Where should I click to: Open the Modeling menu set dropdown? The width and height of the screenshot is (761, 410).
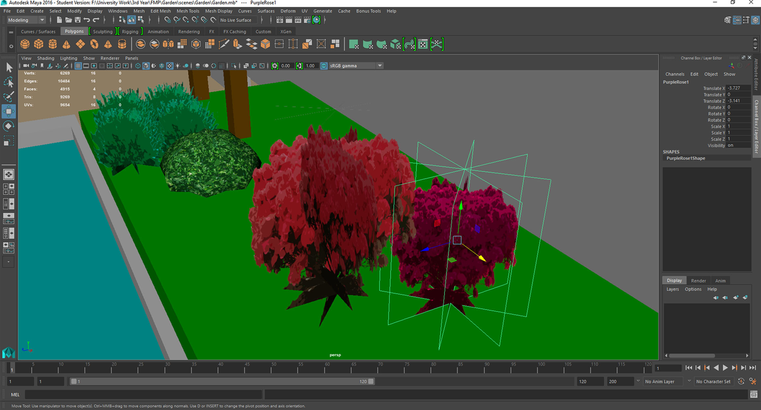(42, 20)
